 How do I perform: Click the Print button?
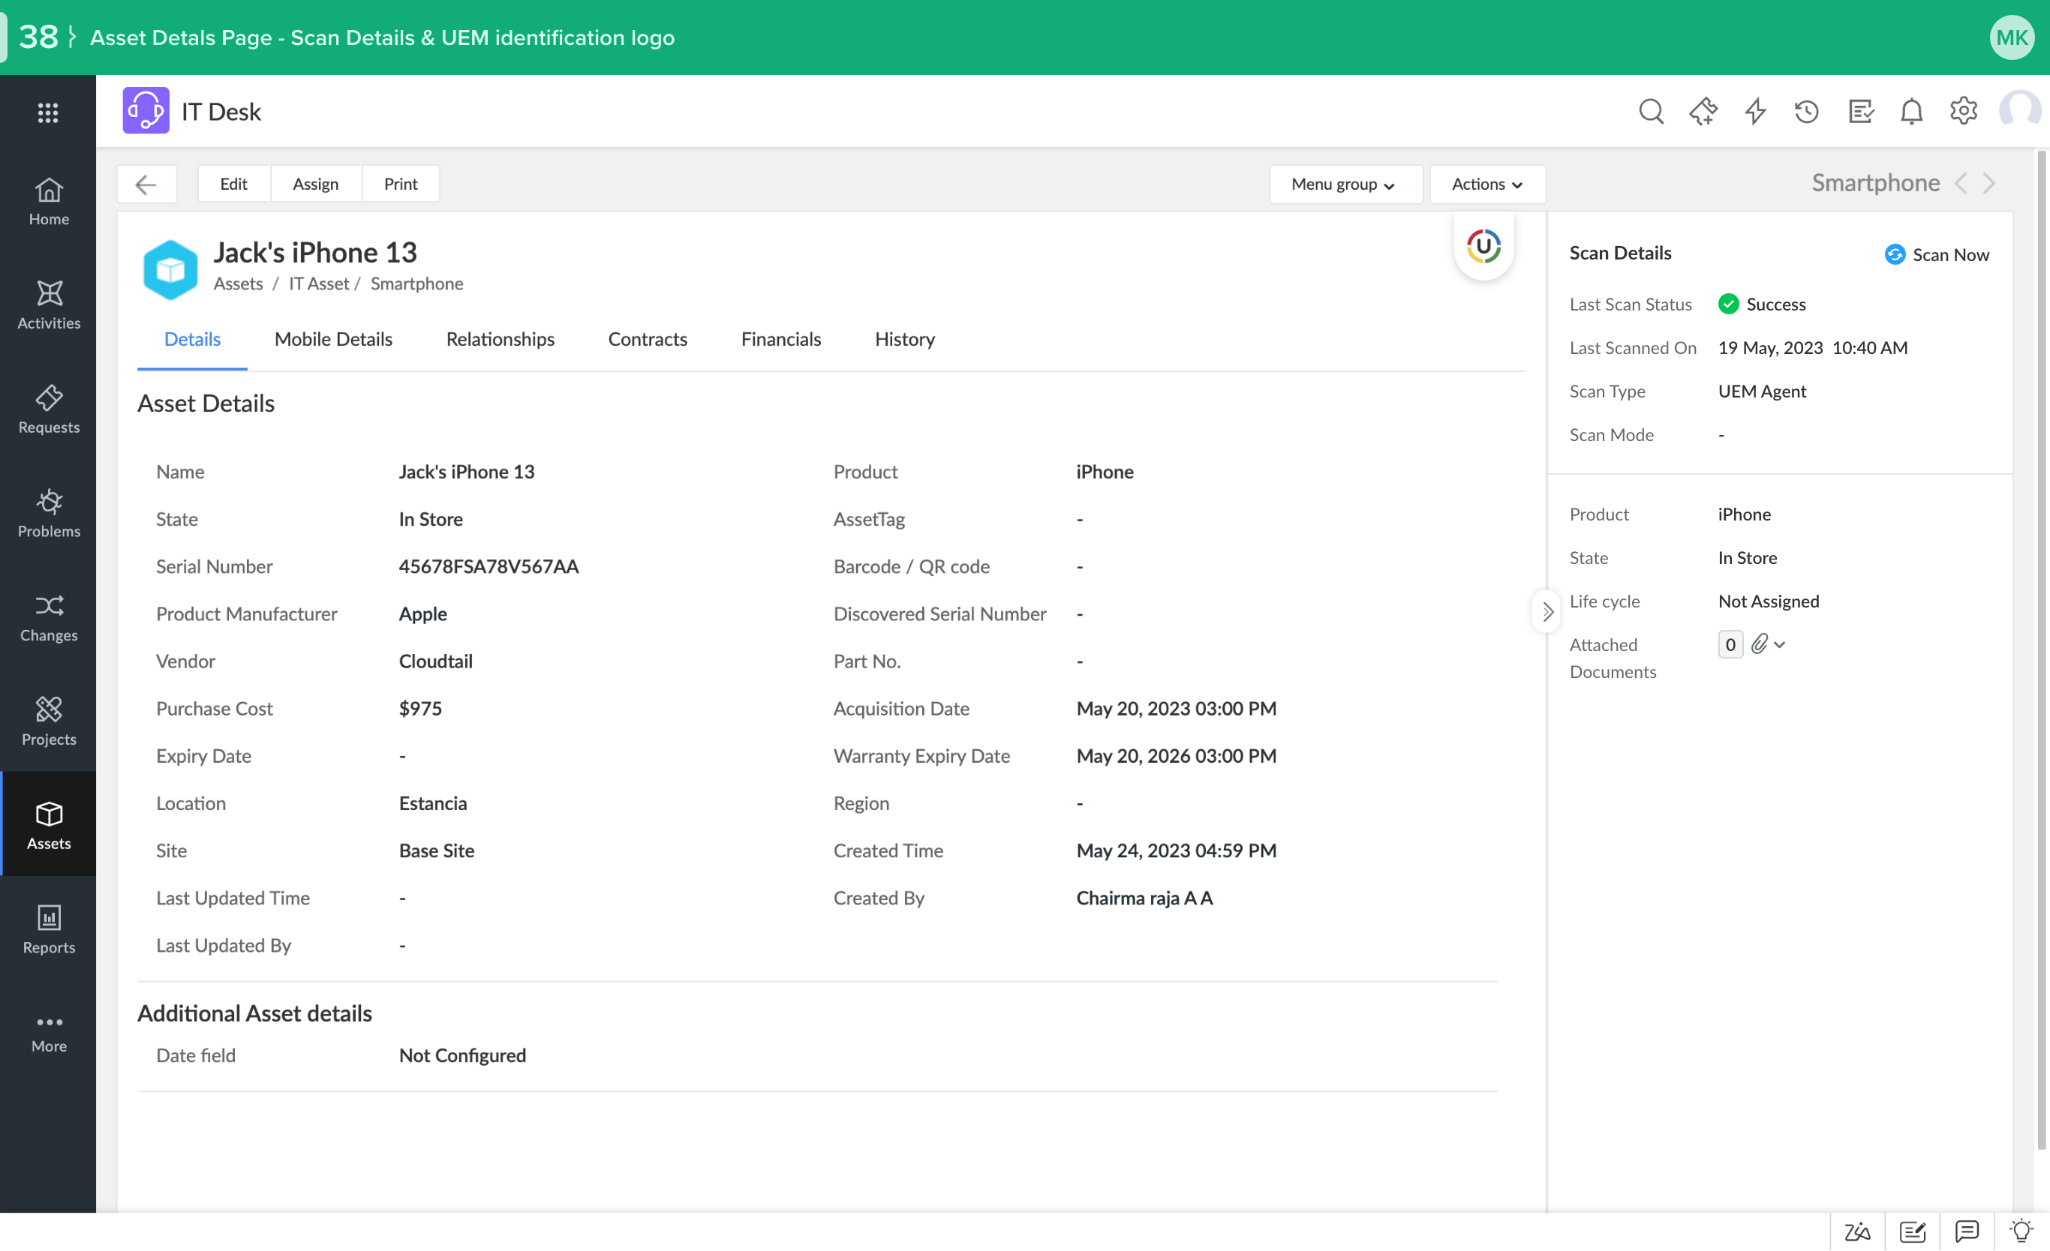click(x=400, y=184)
